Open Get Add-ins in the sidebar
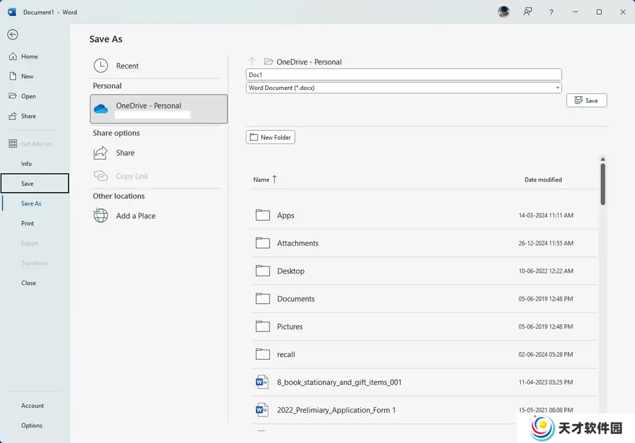The height and width of the screenshot is (443, 635). tap(31, 144)
